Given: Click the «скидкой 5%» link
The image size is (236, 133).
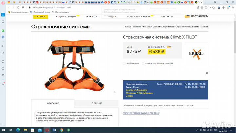Looking at the screenshot, I should click(x=158, y=47).
